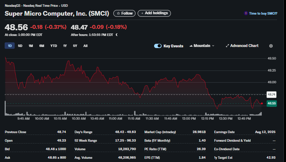Click the after-hours moon icon
Screen dimensions: 286x162
(x=117, y=35)
